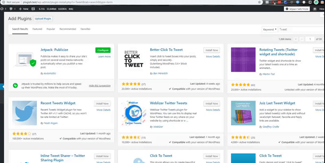This screenshot has height=163, width=325.
Task: Click the star rating of Better Click To Tweet
Action: tap(131, 84)
